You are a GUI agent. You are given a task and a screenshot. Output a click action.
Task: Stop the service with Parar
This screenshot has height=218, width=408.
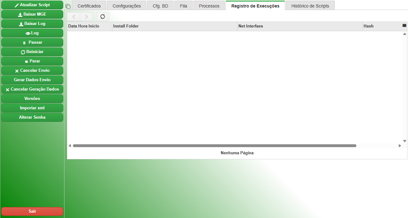coord(32,61)
